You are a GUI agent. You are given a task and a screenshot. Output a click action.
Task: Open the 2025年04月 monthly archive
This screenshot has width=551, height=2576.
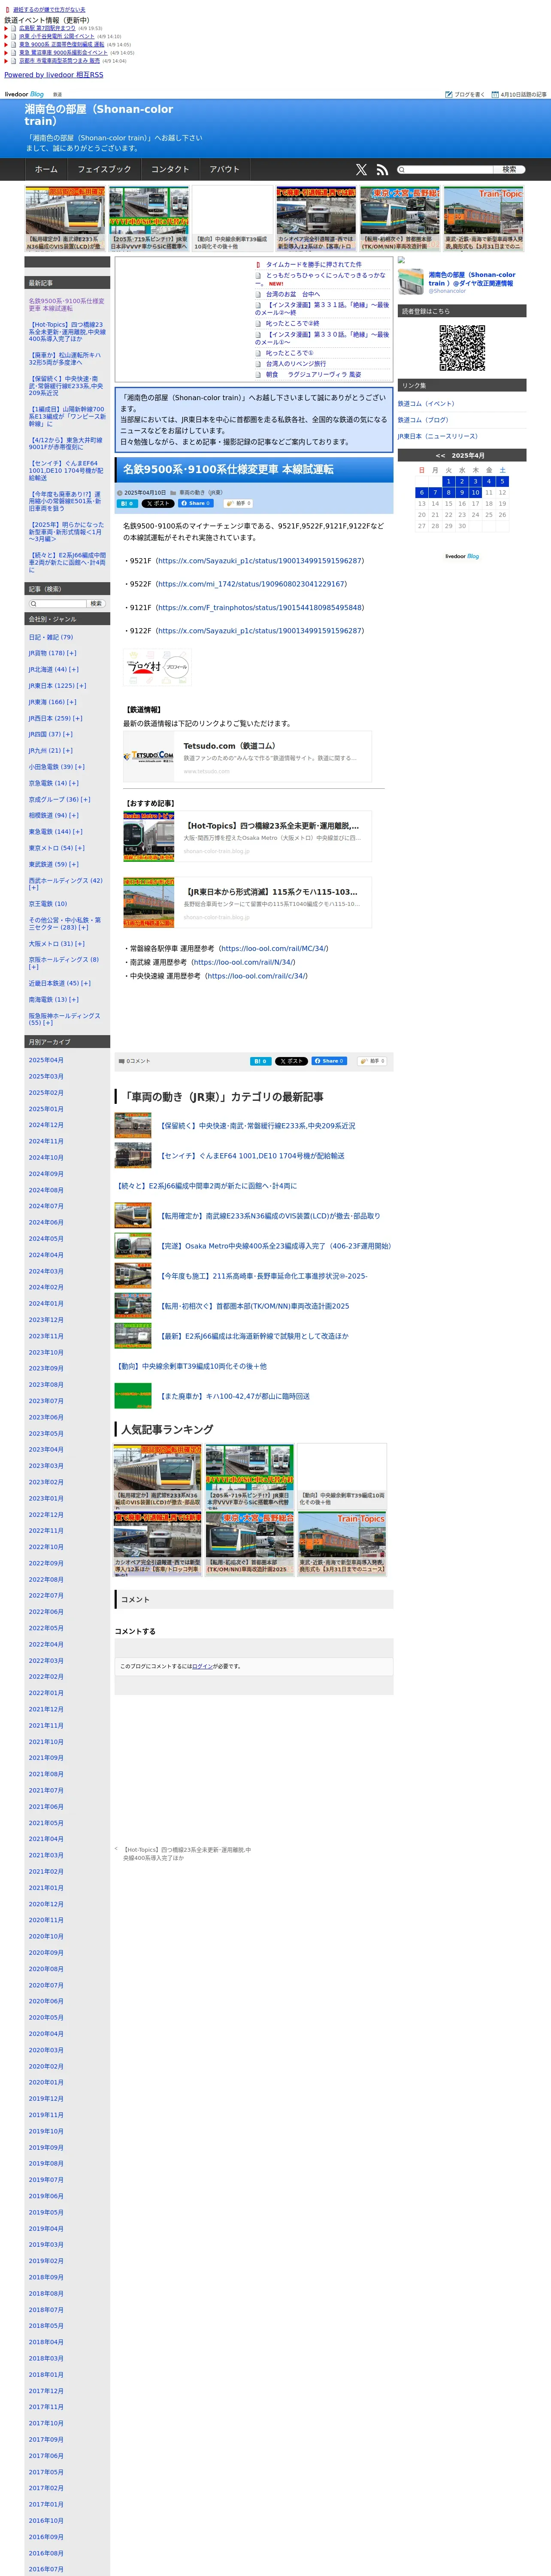coord(46,1060)
